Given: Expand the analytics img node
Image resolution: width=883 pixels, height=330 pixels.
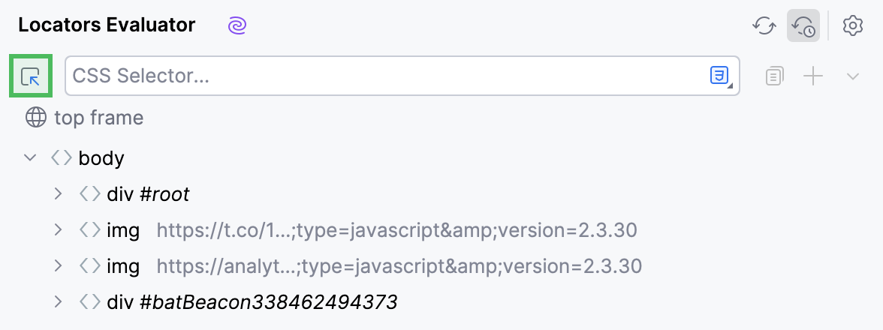Looking at the screenshot, I should 58,266.
